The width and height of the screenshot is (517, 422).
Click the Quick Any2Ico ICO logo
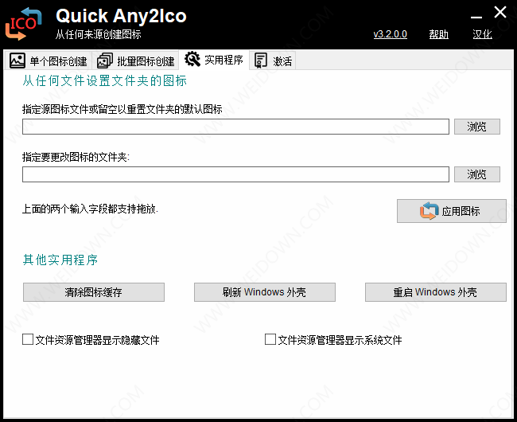[23, 24]
